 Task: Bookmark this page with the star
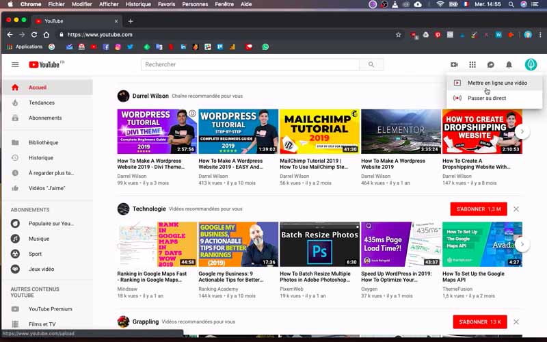coord(399,35)
